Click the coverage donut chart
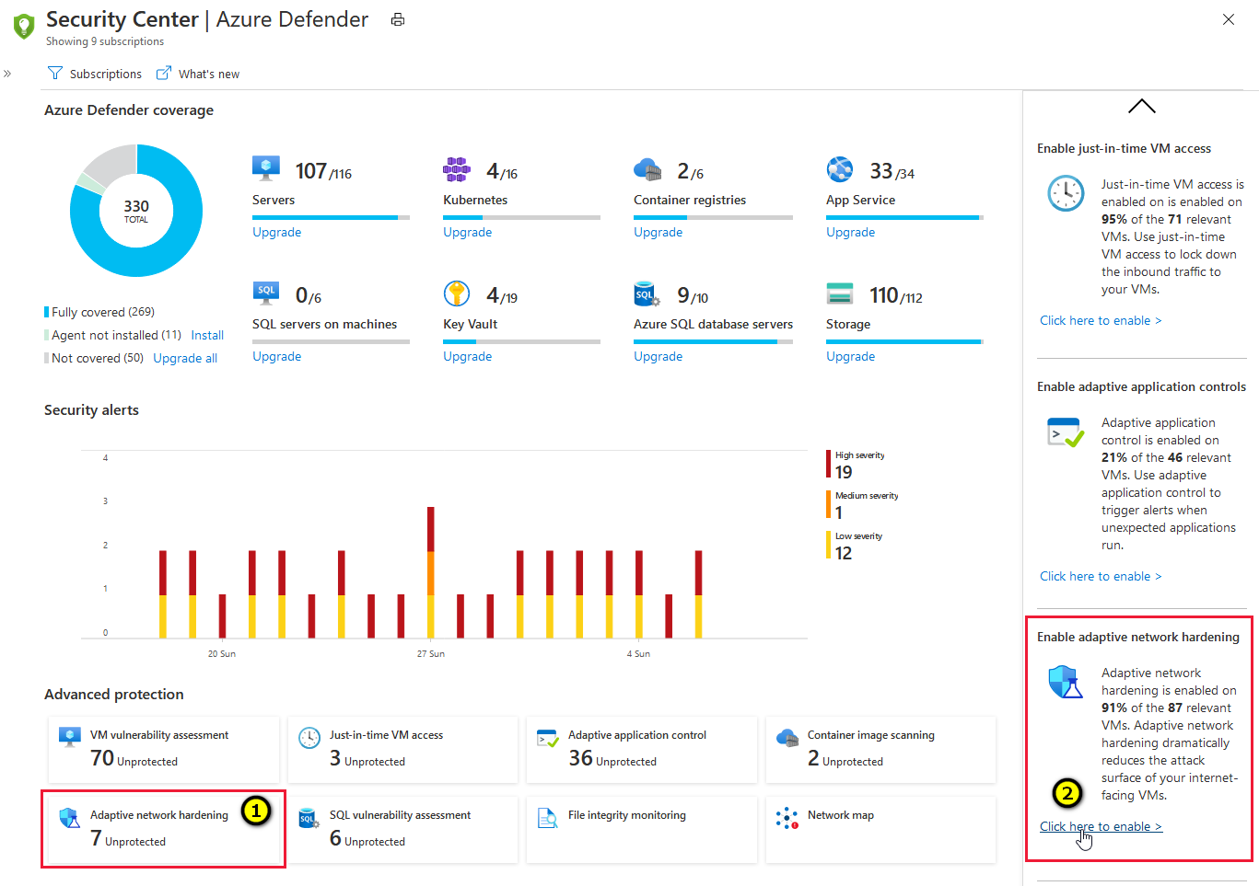 pos(136,211)
